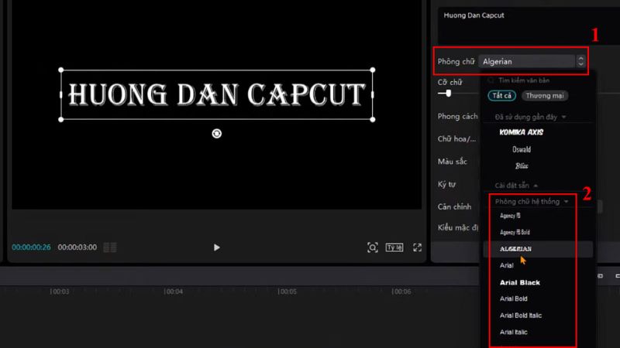The image size is (620, 348).
Task: Choose the Agency FB Bold font
Action: coord(515,233)
